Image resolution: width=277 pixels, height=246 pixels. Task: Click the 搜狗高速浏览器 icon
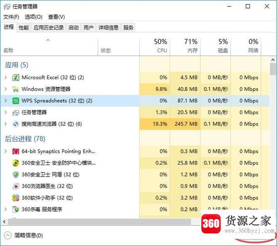tap(16, 124)
